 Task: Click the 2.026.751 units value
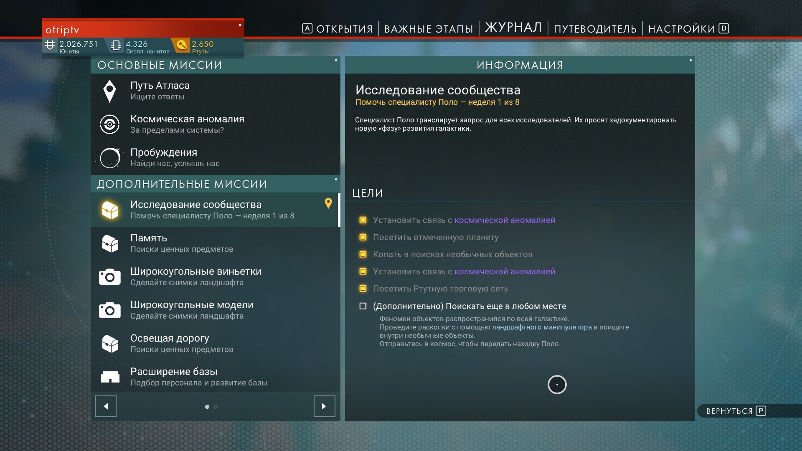79,44
